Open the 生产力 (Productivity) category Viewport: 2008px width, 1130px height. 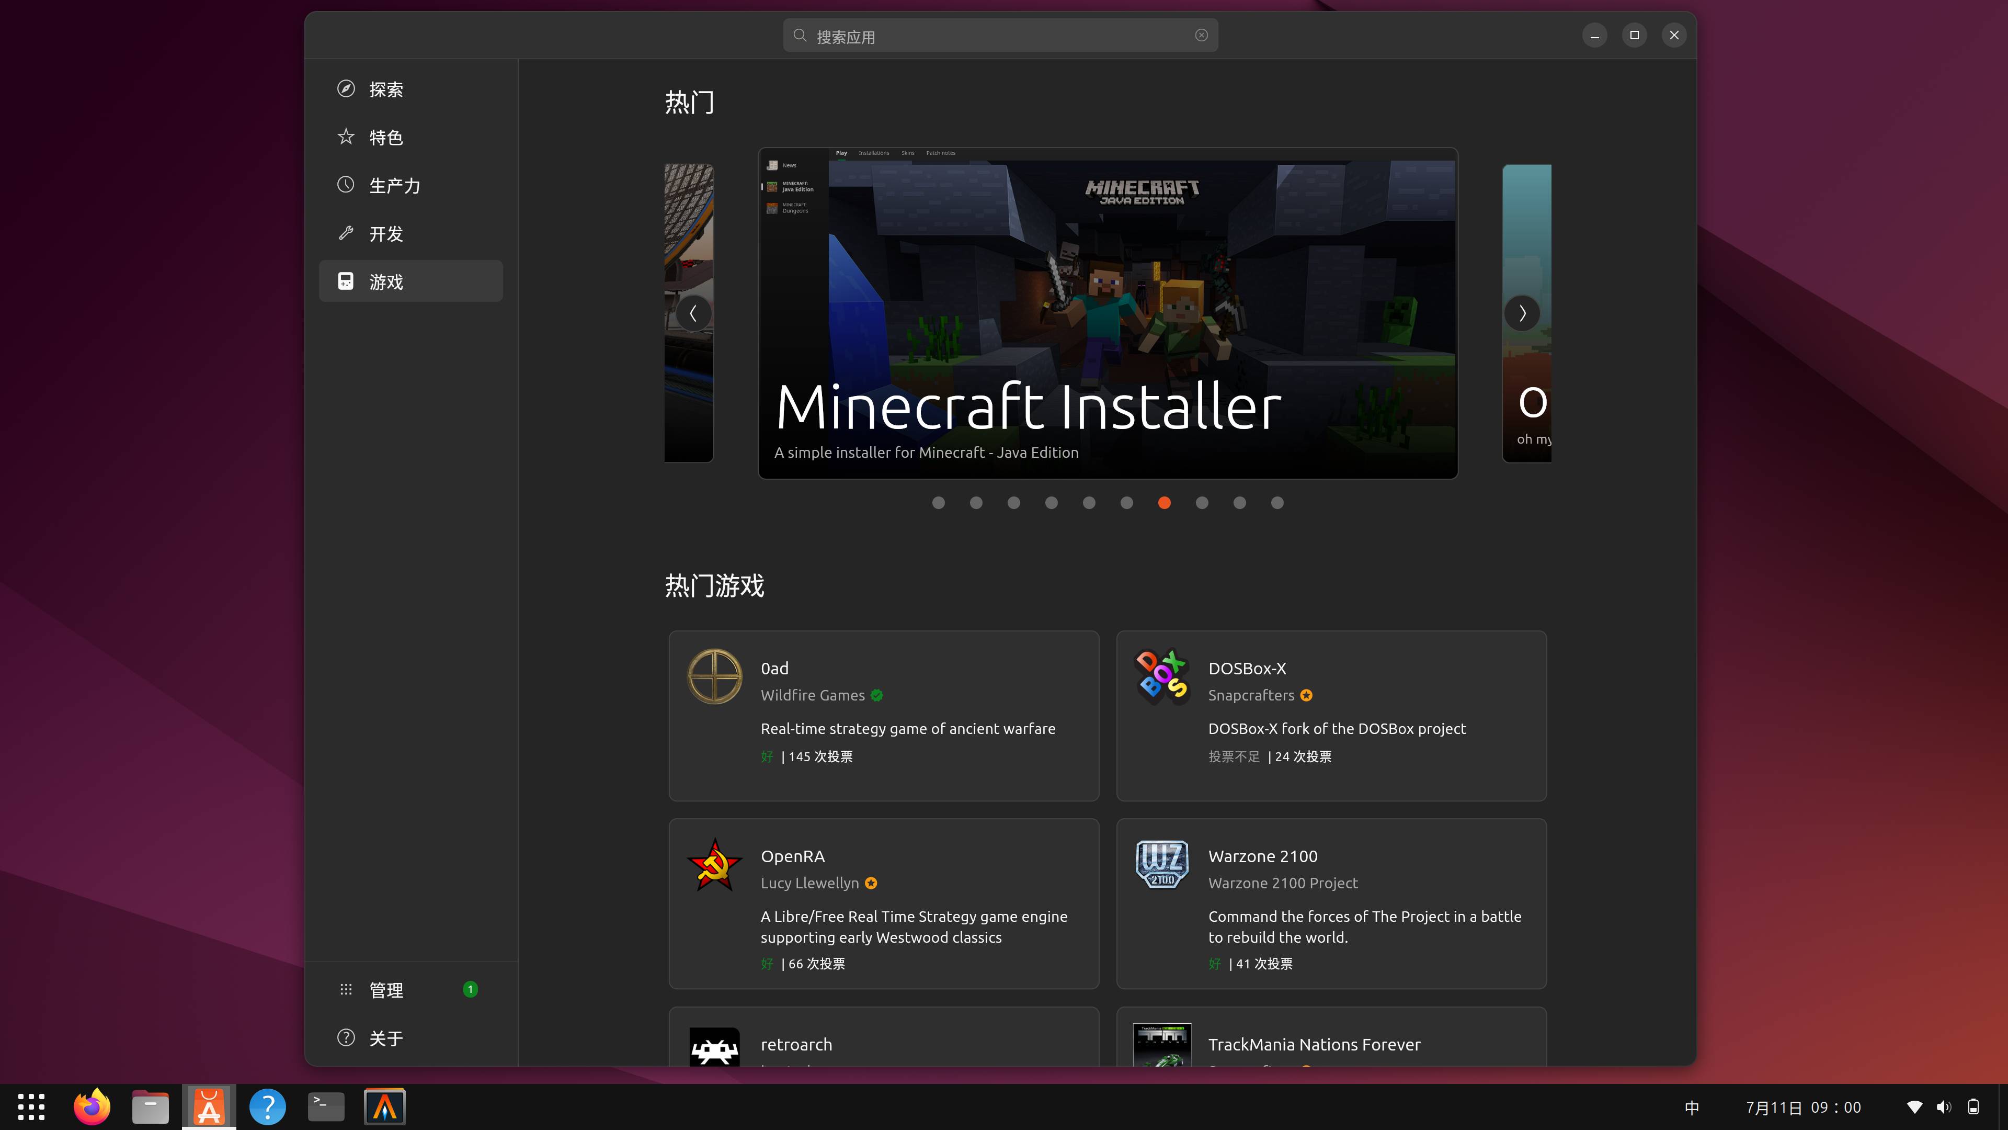pos(411,186)
